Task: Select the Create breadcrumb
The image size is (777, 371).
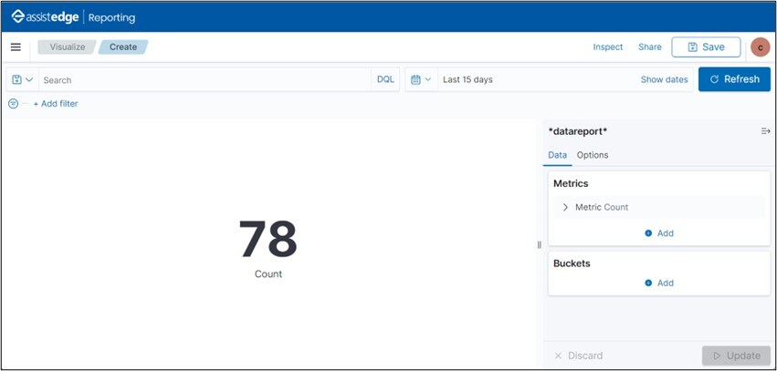Action: click(x=123, y=47)
